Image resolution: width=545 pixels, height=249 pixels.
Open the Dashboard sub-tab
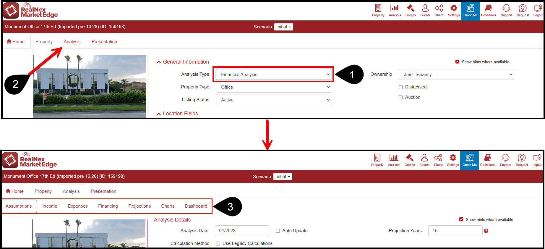[196, 206]
